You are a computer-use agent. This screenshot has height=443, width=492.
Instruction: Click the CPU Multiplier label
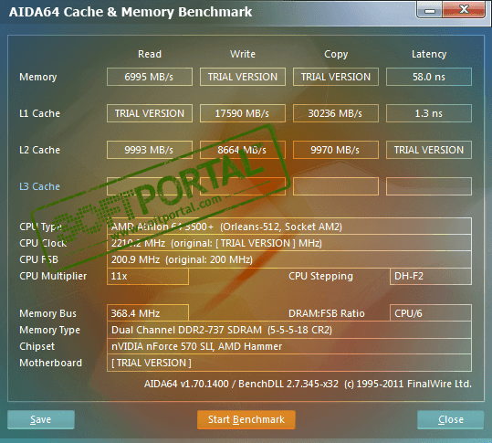53,276
